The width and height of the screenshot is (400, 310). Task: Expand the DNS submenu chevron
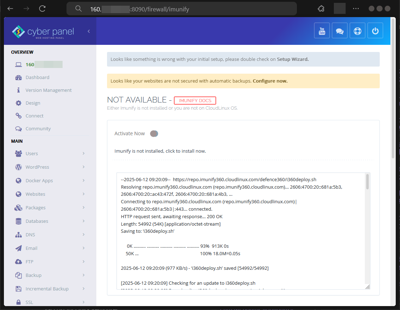point(84,235)
